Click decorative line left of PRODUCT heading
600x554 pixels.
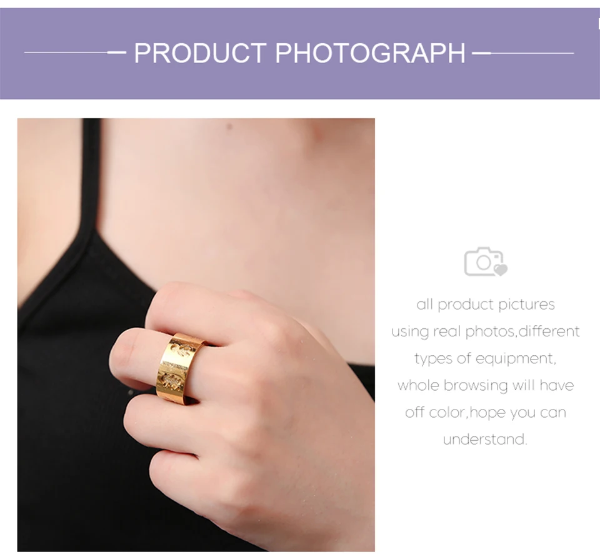click(75, 53)
